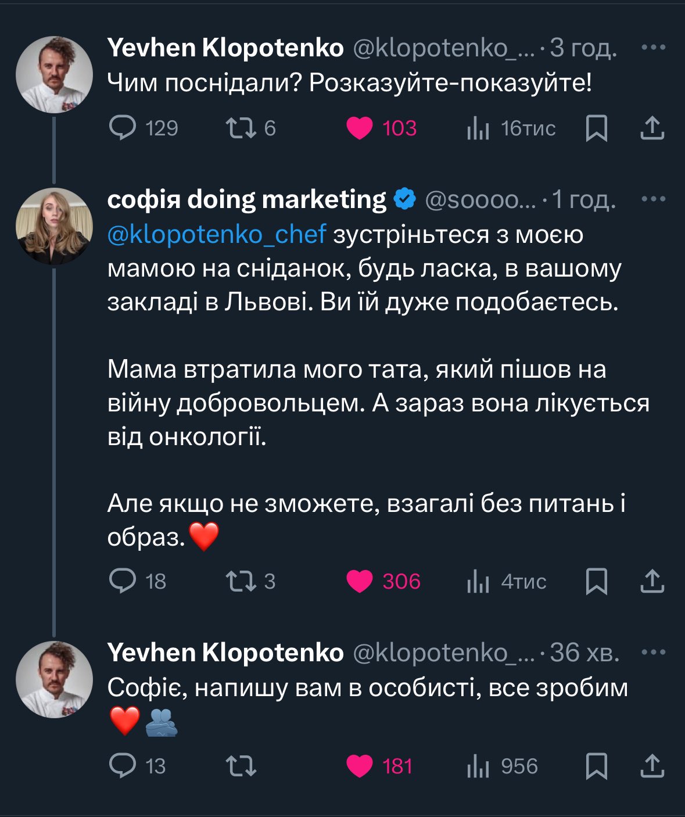Unlike the tweet with 103 likes

pos(360,128)
